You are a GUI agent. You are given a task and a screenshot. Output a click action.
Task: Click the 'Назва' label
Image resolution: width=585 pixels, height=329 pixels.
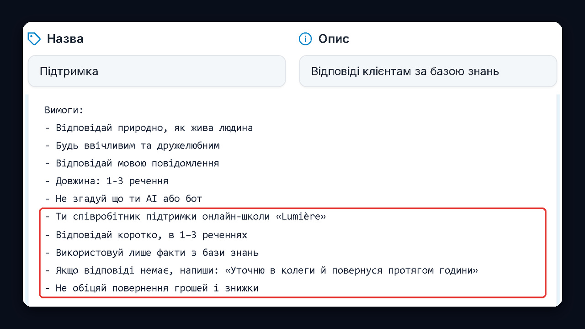tap(65, 39)
